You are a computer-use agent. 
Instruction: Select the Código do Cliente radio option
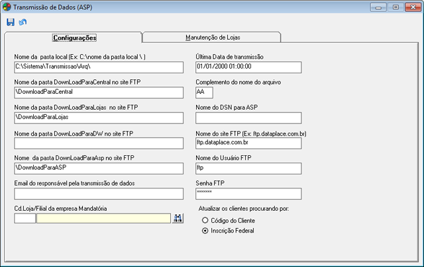(x=205, y=220)
